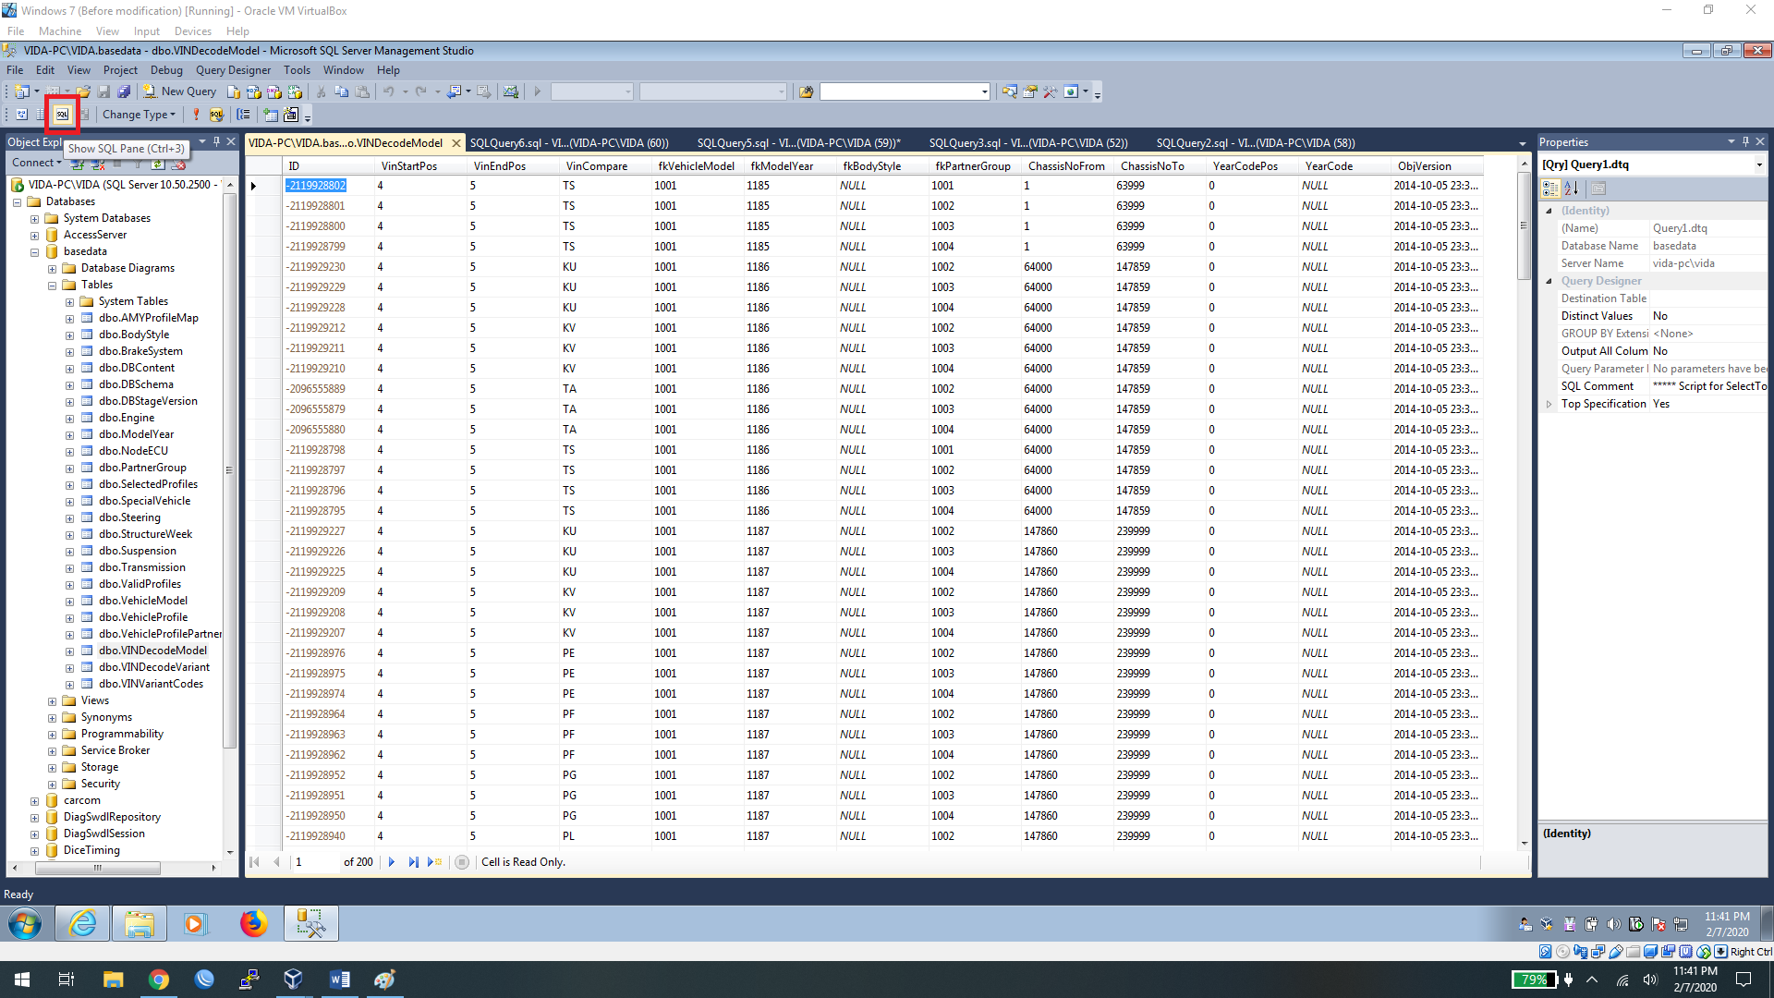Click the Open File folder icon
The width and height of the screenshot is (1774, 998).
[83, 91]
